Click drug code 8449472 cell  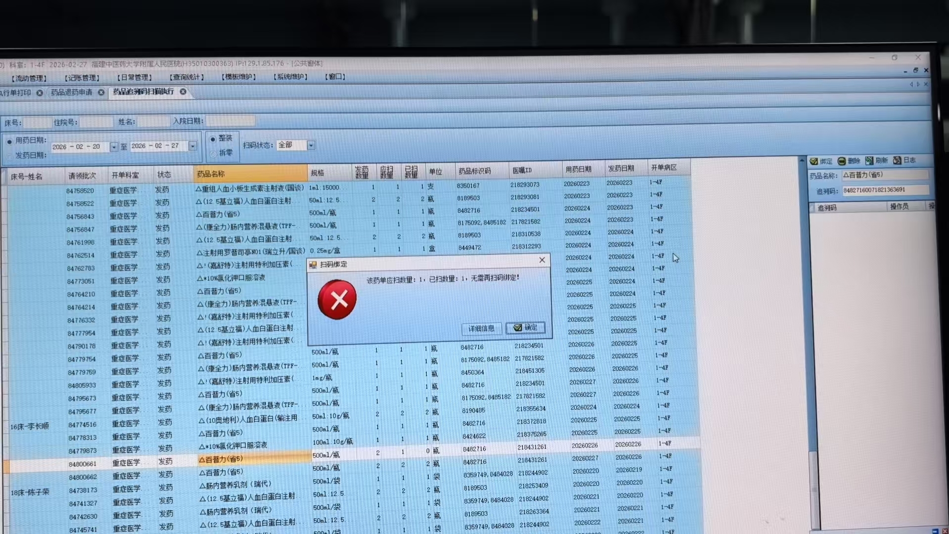point(469,248)
